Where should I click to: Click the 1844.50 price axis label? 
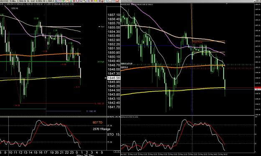[x=114, y=90]
